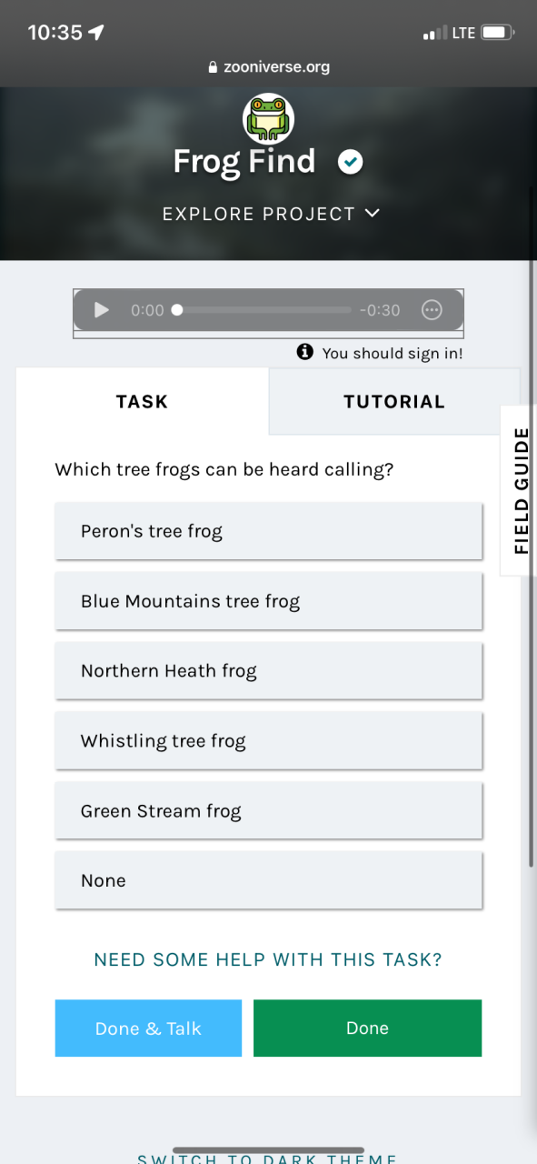Check the Whistling tree frog choice
537x1164 pixels.
coord(268,741)
